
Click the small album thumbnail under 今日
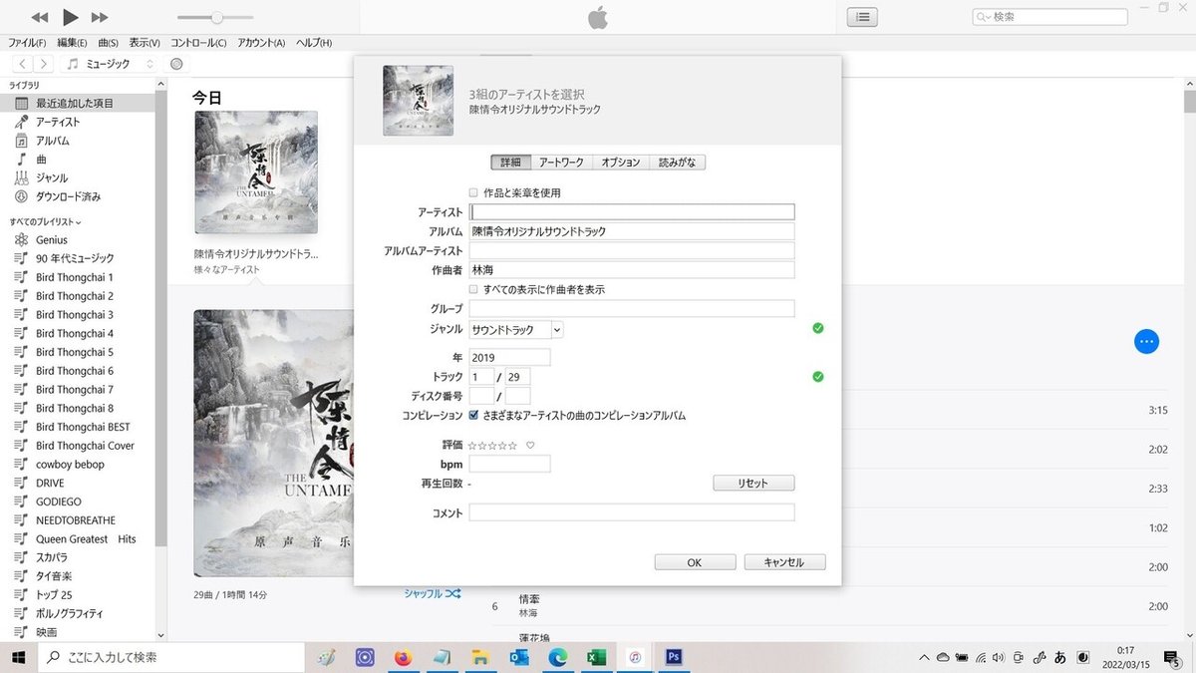pos(256,171)
